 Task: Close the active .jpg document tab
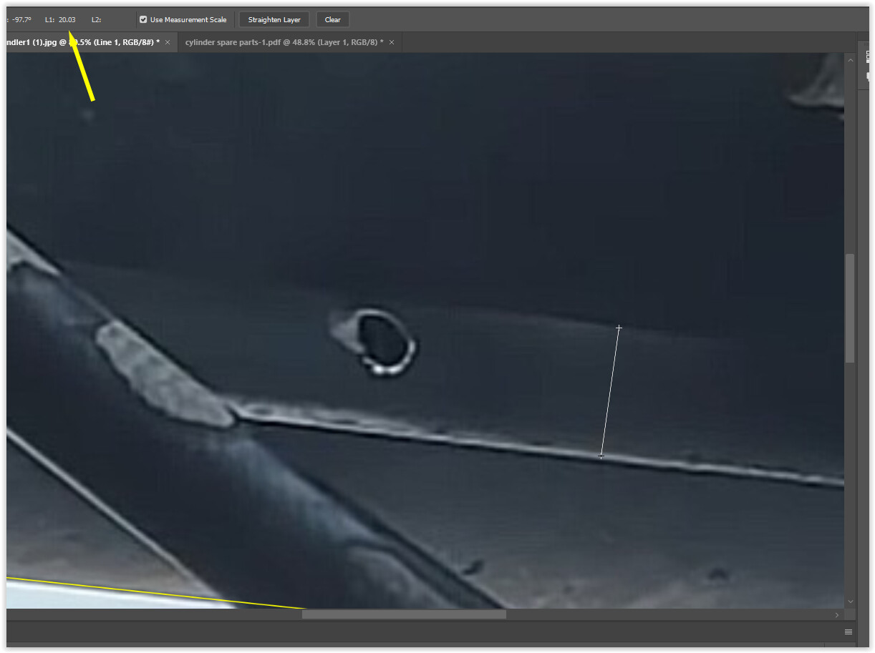click(168, 43)
